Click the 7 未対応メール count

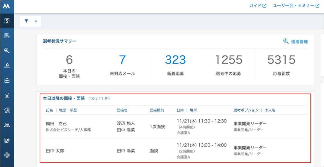[x=122, y=60]
